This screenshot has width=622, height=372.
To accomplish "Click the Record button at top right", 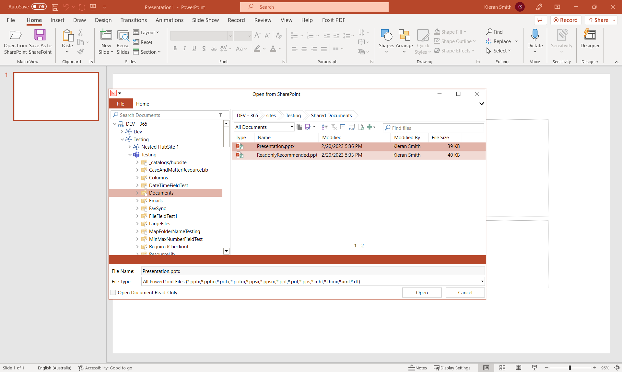I will [566, 20].
